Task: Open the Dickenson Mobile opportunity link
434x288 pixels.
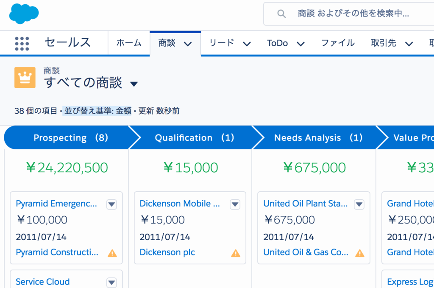Action: click(x=180, y=204)
